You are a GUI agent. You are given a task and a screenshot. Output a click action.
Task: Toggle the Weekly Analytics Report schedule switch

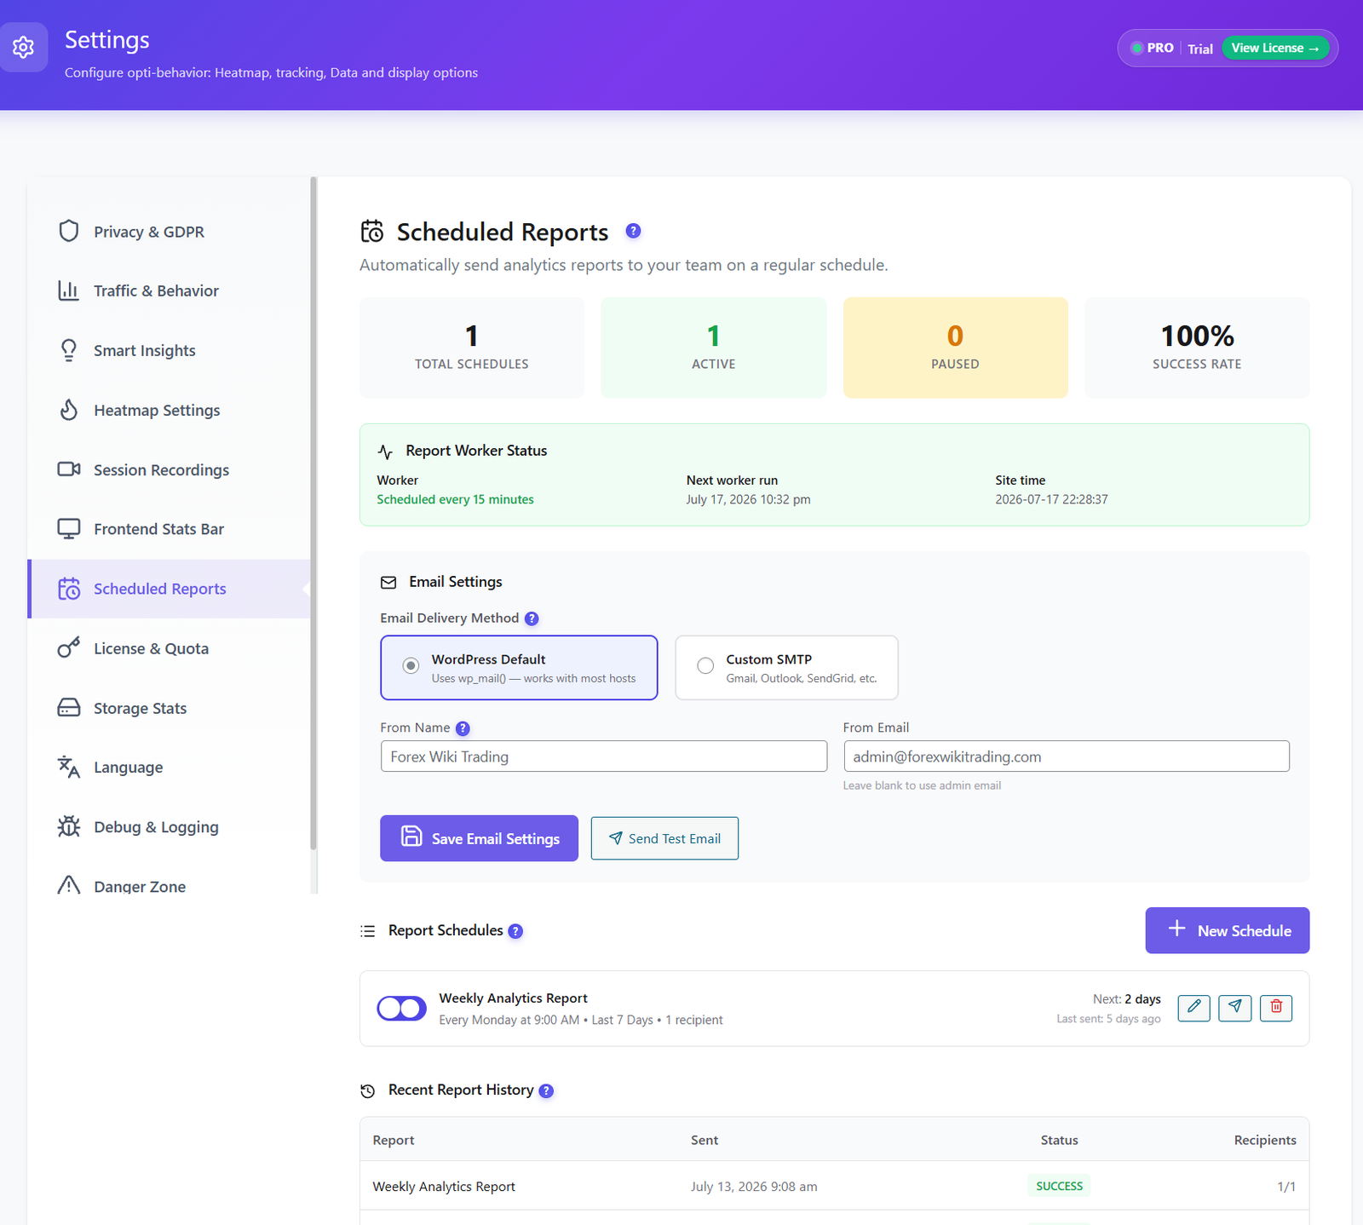(402, 1008)
